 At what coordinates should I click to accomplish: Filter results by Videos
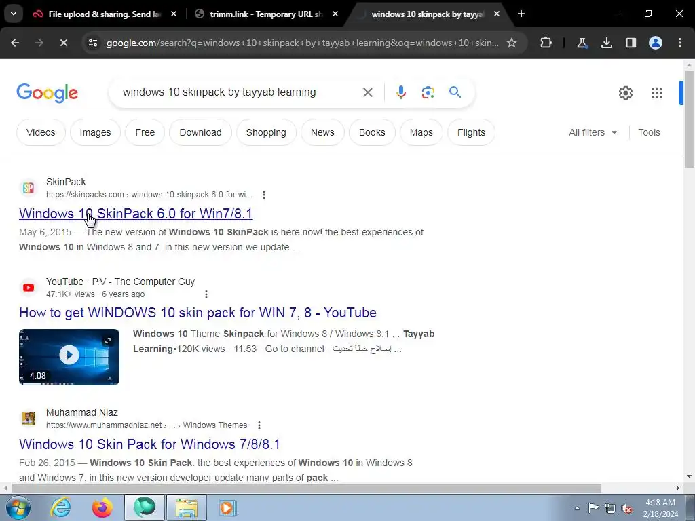[x=41, y=132]
